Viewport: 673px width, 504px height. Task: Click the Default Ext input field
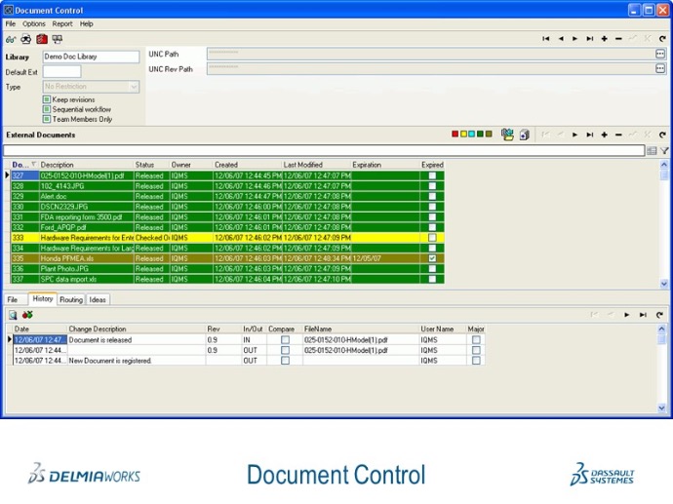point(61,72)
